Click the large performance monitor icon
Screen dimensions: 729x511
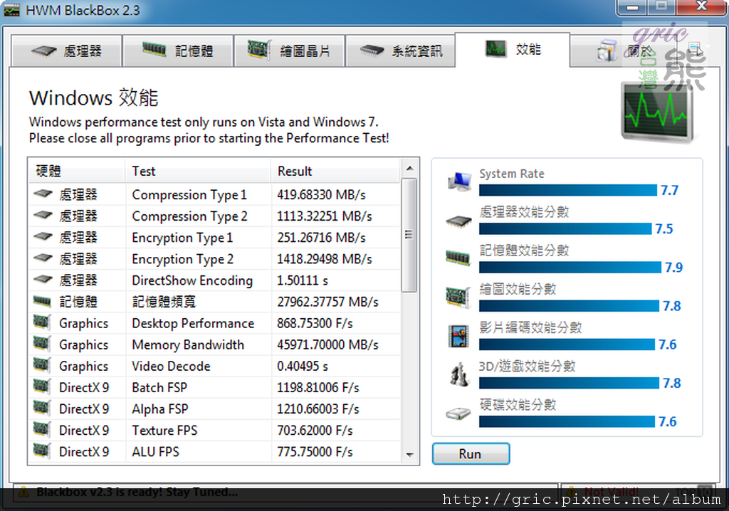[658, 112]
